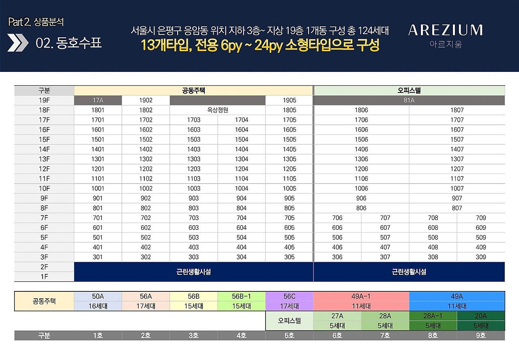The width and height of the screenshot is (519, 347).
Task: Select unit 608
Action: pyautogui.click(x=433, y=228)
